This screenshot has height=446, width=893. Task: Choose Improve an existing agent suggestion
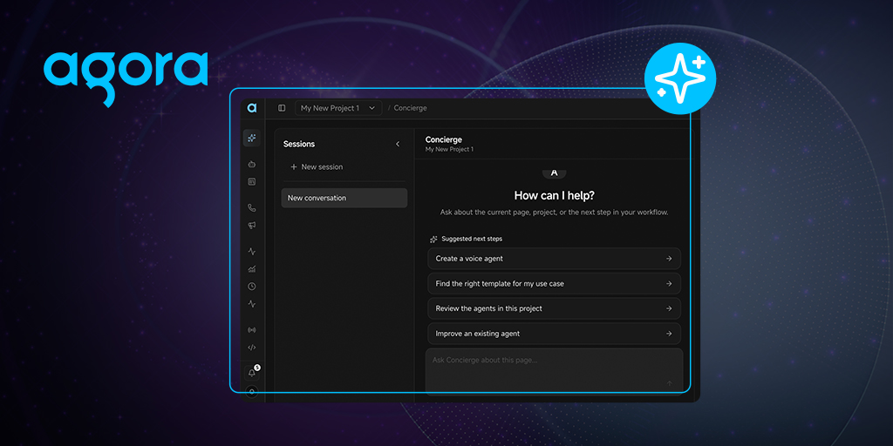(x=554, y=334)
